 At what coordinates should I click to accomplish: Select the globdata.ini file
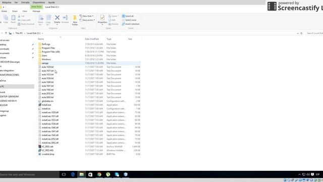(x=47, y=101)
